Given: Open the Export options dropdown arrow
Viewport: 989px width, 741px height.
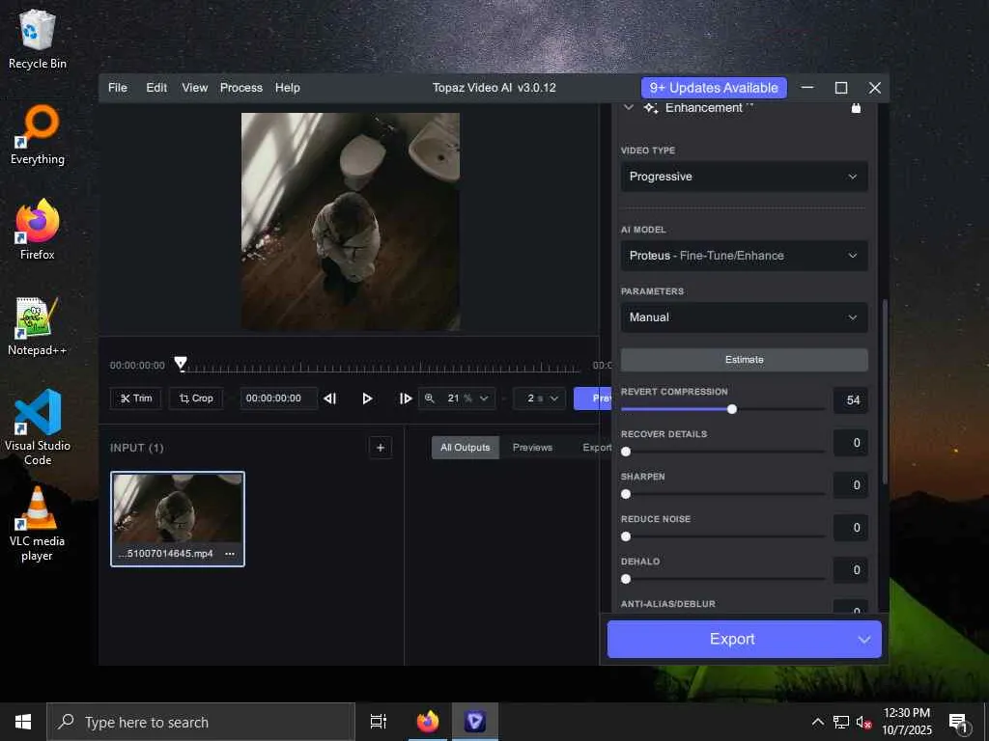Looking at the screenshot, I should click(864, 640).
